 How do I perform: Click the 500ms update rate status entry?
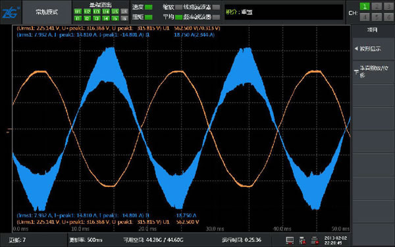click(86, 240)
